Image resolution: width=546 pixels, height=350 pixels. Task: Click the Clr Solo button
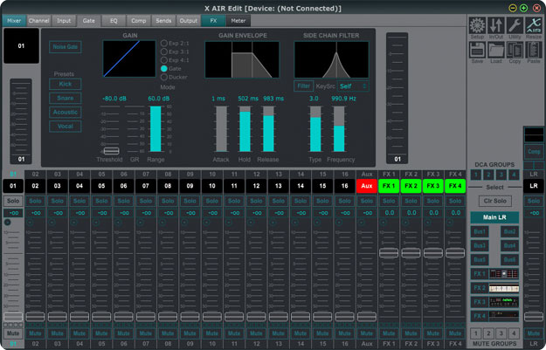(494, 201)
